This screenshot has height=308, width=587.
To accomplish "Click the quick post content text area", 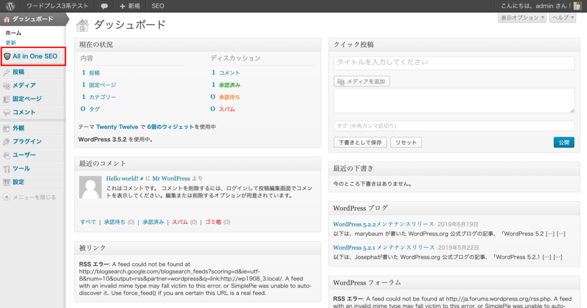I will (x=454, y=101).
